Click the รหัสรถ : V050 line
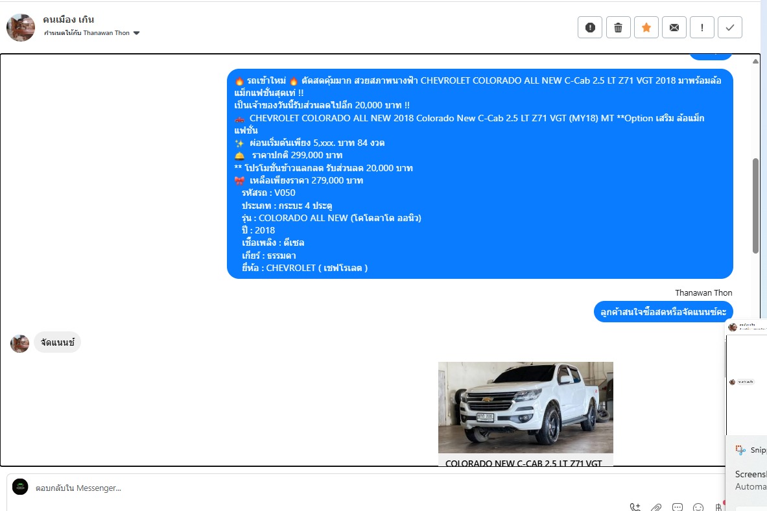Screen dimensions: 767x511 268,193
